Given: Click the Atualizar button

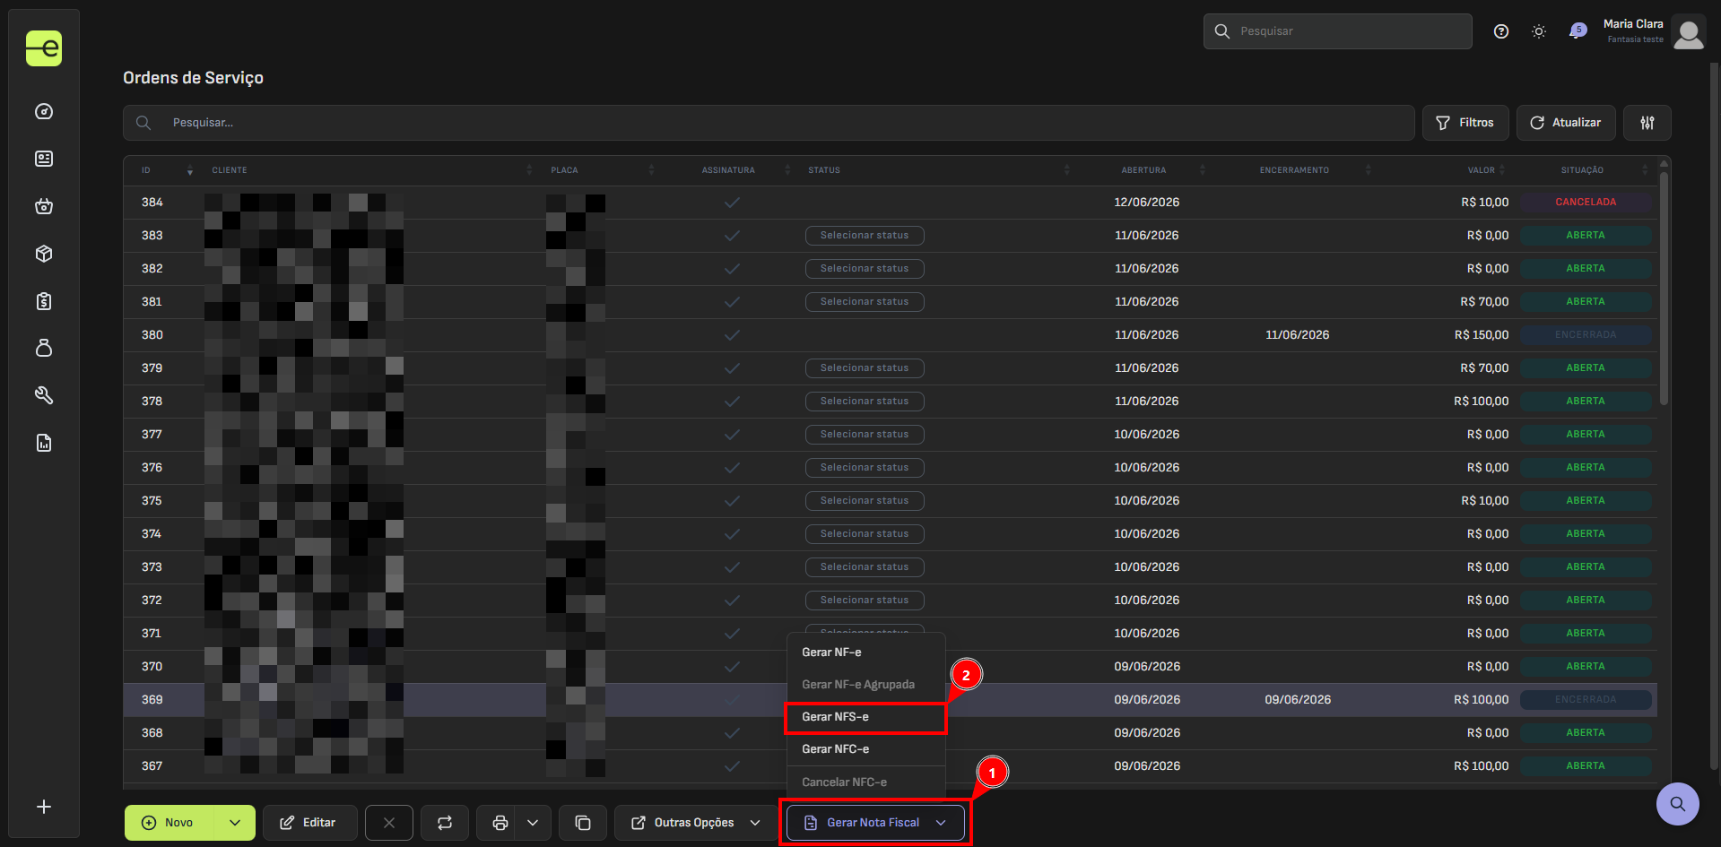Looking at the screenshot, I should 1566,123.
